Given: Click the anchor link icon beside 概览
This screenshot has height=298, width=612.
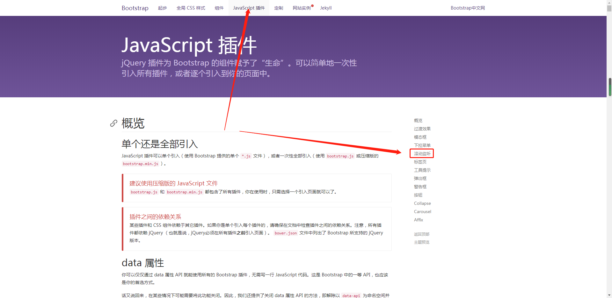Looking at the screenshot, I should (113, 123).
